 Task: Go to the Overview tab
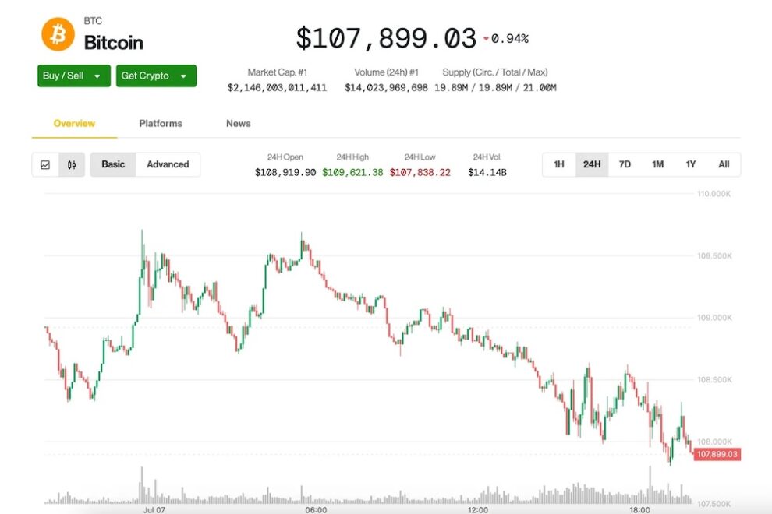click(74, 123)
